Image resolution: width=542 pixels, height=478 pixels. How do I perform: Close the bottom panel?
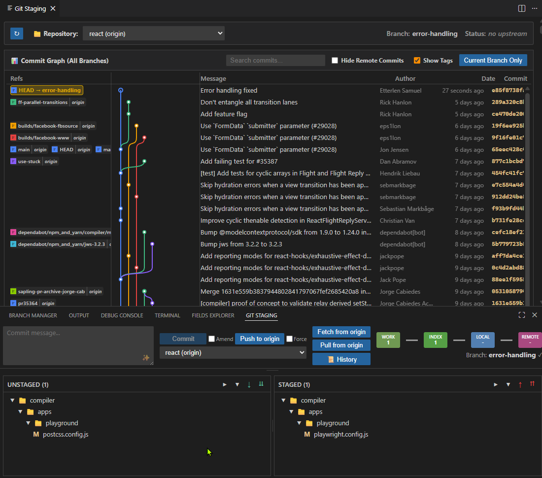[535, 315]
